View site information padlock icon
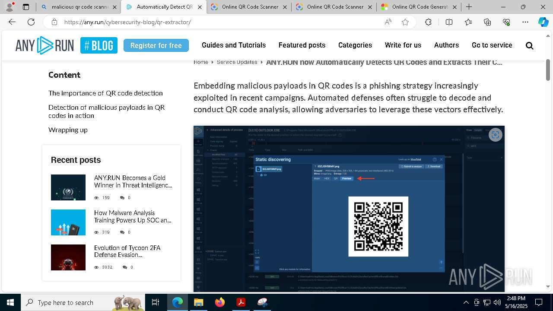This screenshot has height=311, width=553. pyautogui.click(x=54, y=22)
